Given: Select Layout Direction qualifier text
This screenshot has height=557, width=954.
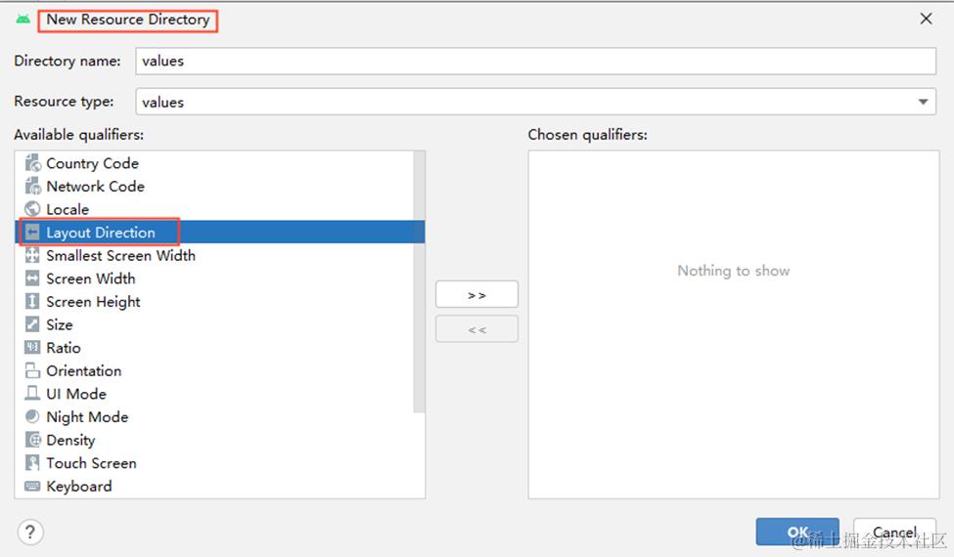Looking at the screenshot, I should click(x=101, y=233).
